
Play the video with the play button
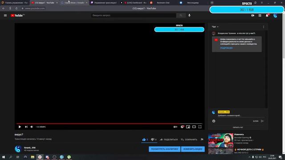click(20, 127)
